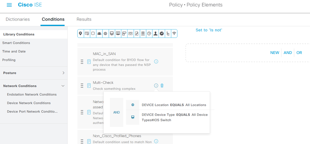Click the document icon of Multi-Check
The width and height of the screenshot is (310, 144).
(89, 86)
